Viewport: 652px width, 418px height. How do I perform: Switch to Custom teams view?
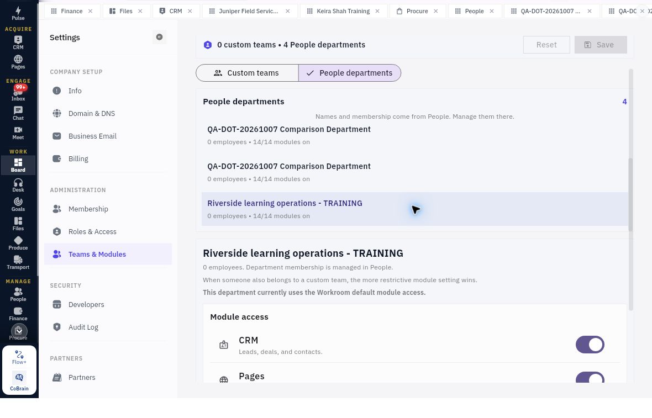coord(247,73)
